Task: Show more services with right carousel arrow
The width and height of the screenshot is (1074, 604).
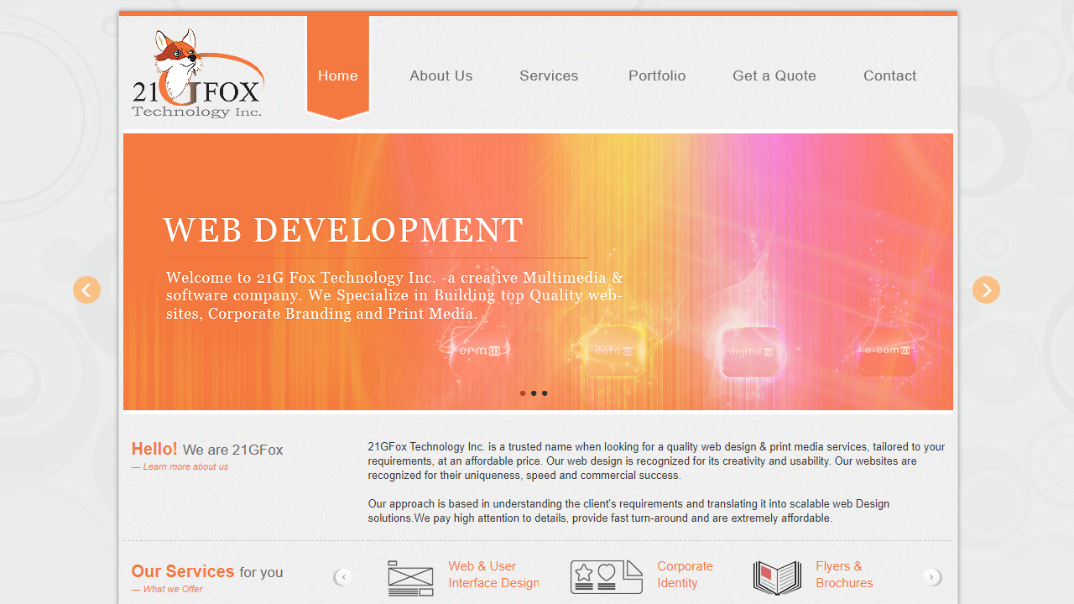Action: (x=932, y=577)
